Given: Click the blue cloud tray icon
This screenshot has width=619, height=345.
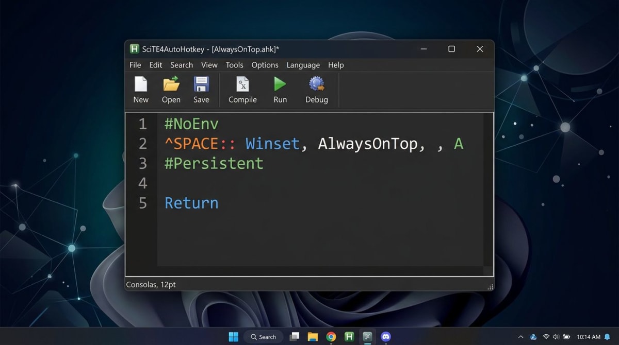Looking at the screenshot, I should pos(533,337).
